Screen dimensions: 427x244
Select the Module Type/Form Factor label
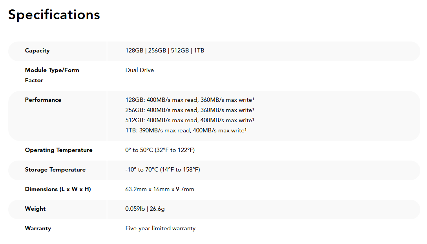(x=52, y=75)
